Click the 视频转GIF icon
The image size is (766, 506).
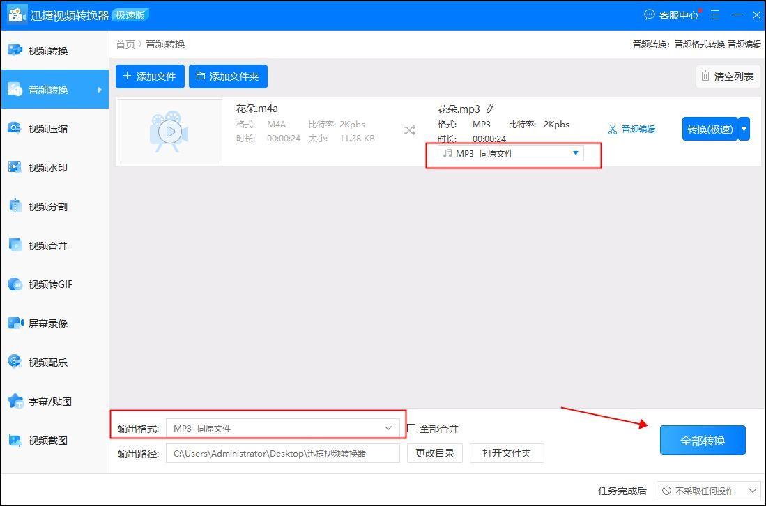click(15, 284)
